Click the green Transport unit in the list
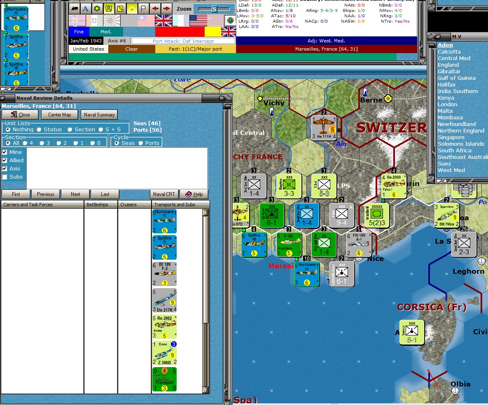488x405 pixels. coord(164,379)
